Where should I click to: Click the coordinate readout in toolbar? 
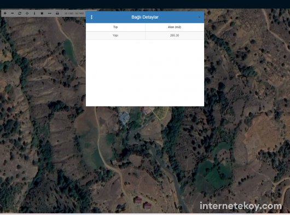tap(74, 14)
